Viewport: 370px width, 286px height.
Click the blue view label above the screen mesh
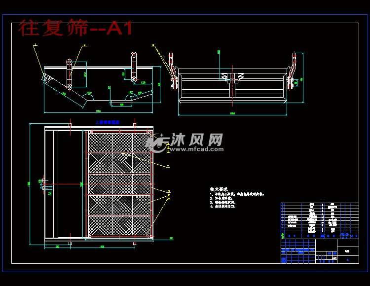click(x=108, y=122)
